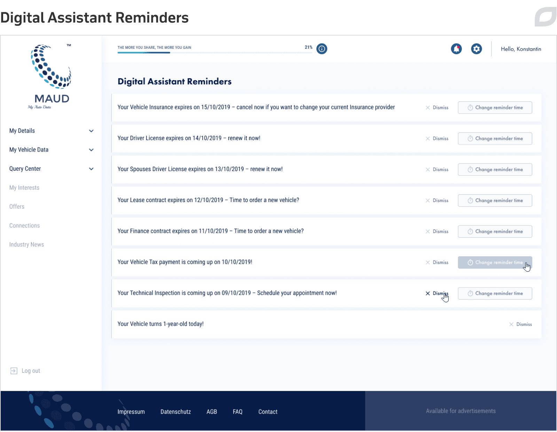The image size is (557, 432).
Task: Dismiss the Finance contract reminder
Action: pos(437,232)
